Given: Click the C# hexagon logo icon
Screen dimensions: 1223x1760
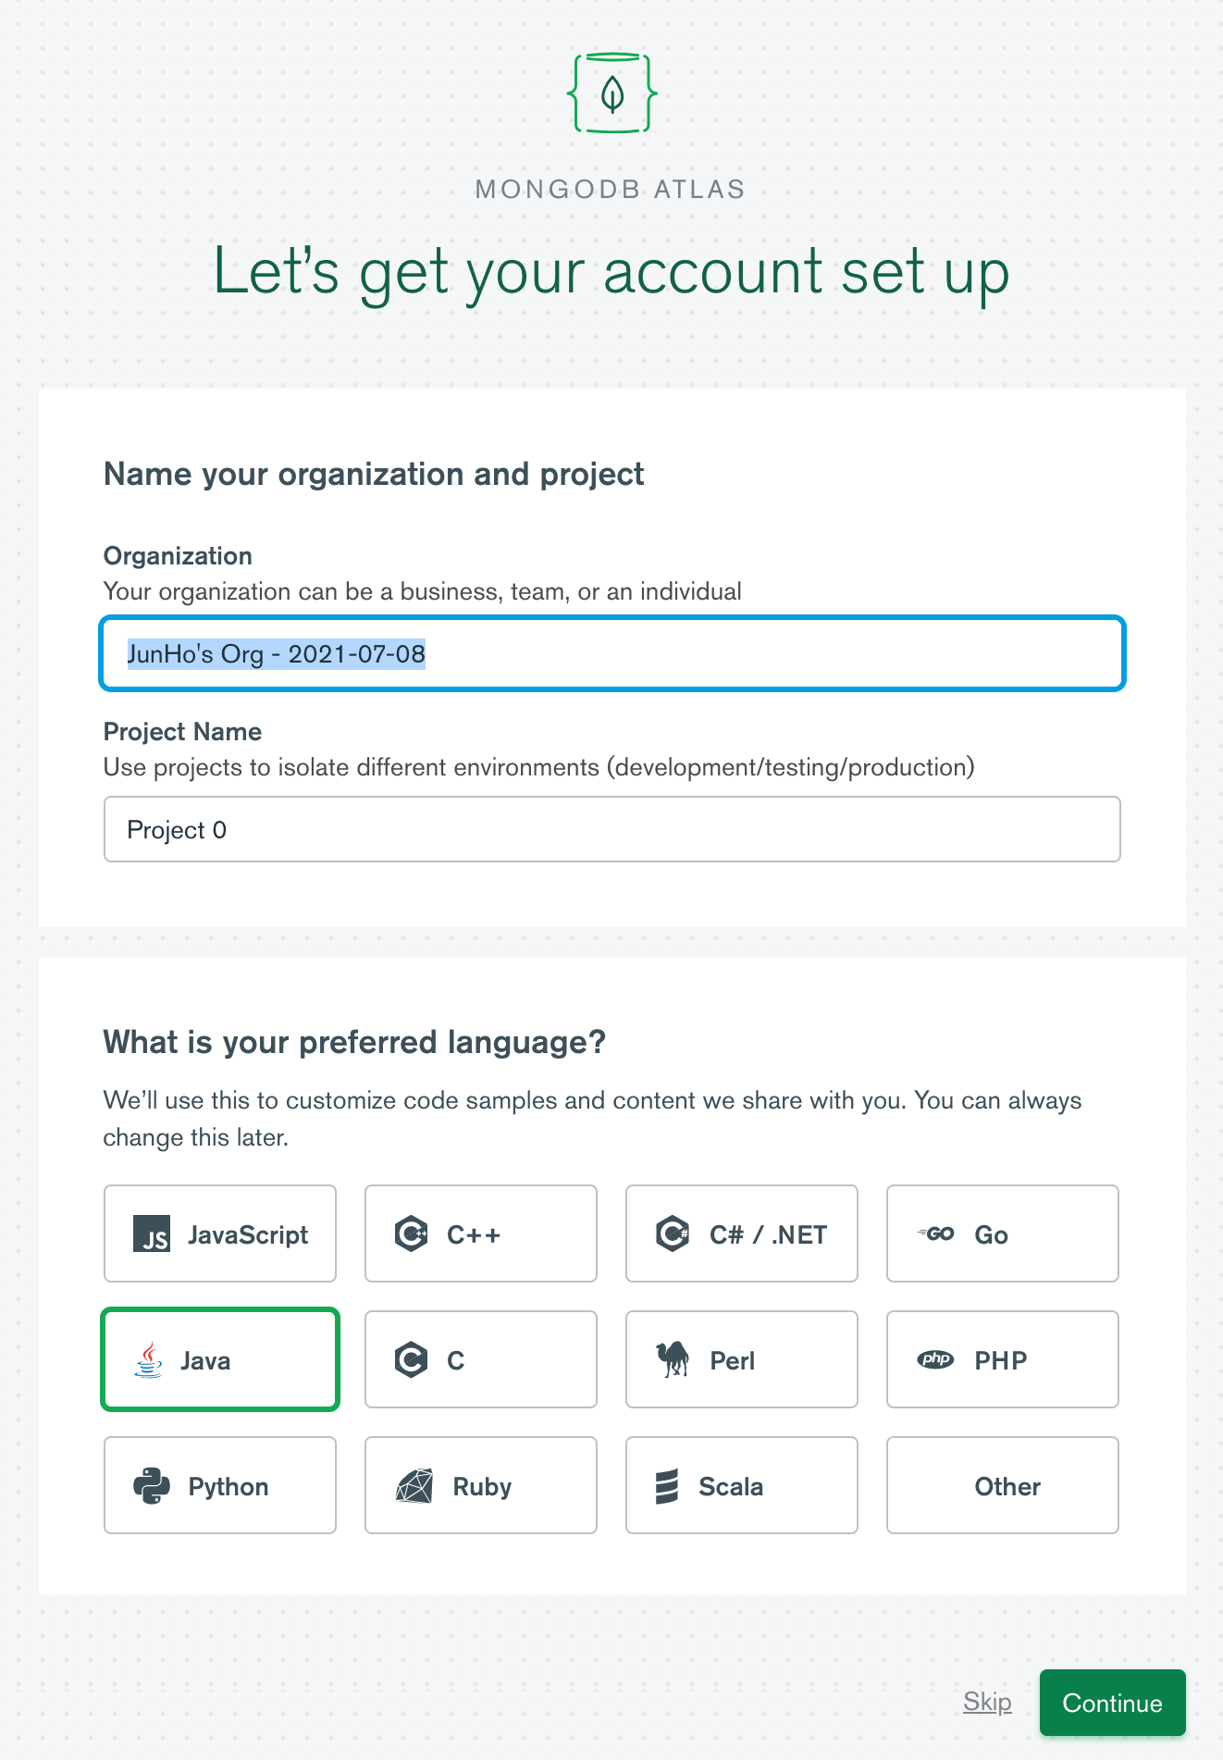Looking at the screenshot, I should (x=673, y=1233).
